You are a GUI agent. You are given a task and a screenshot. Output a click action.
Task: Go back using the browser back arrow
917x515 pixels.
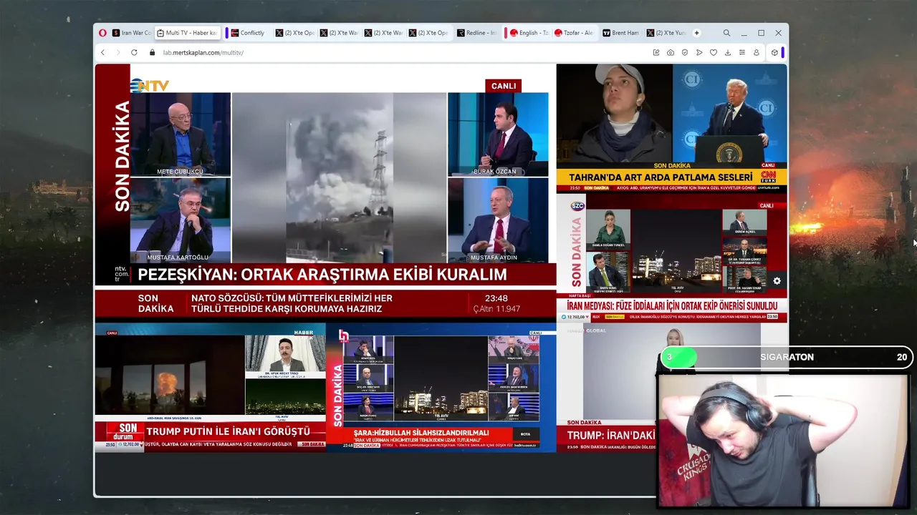click(102, 52)
